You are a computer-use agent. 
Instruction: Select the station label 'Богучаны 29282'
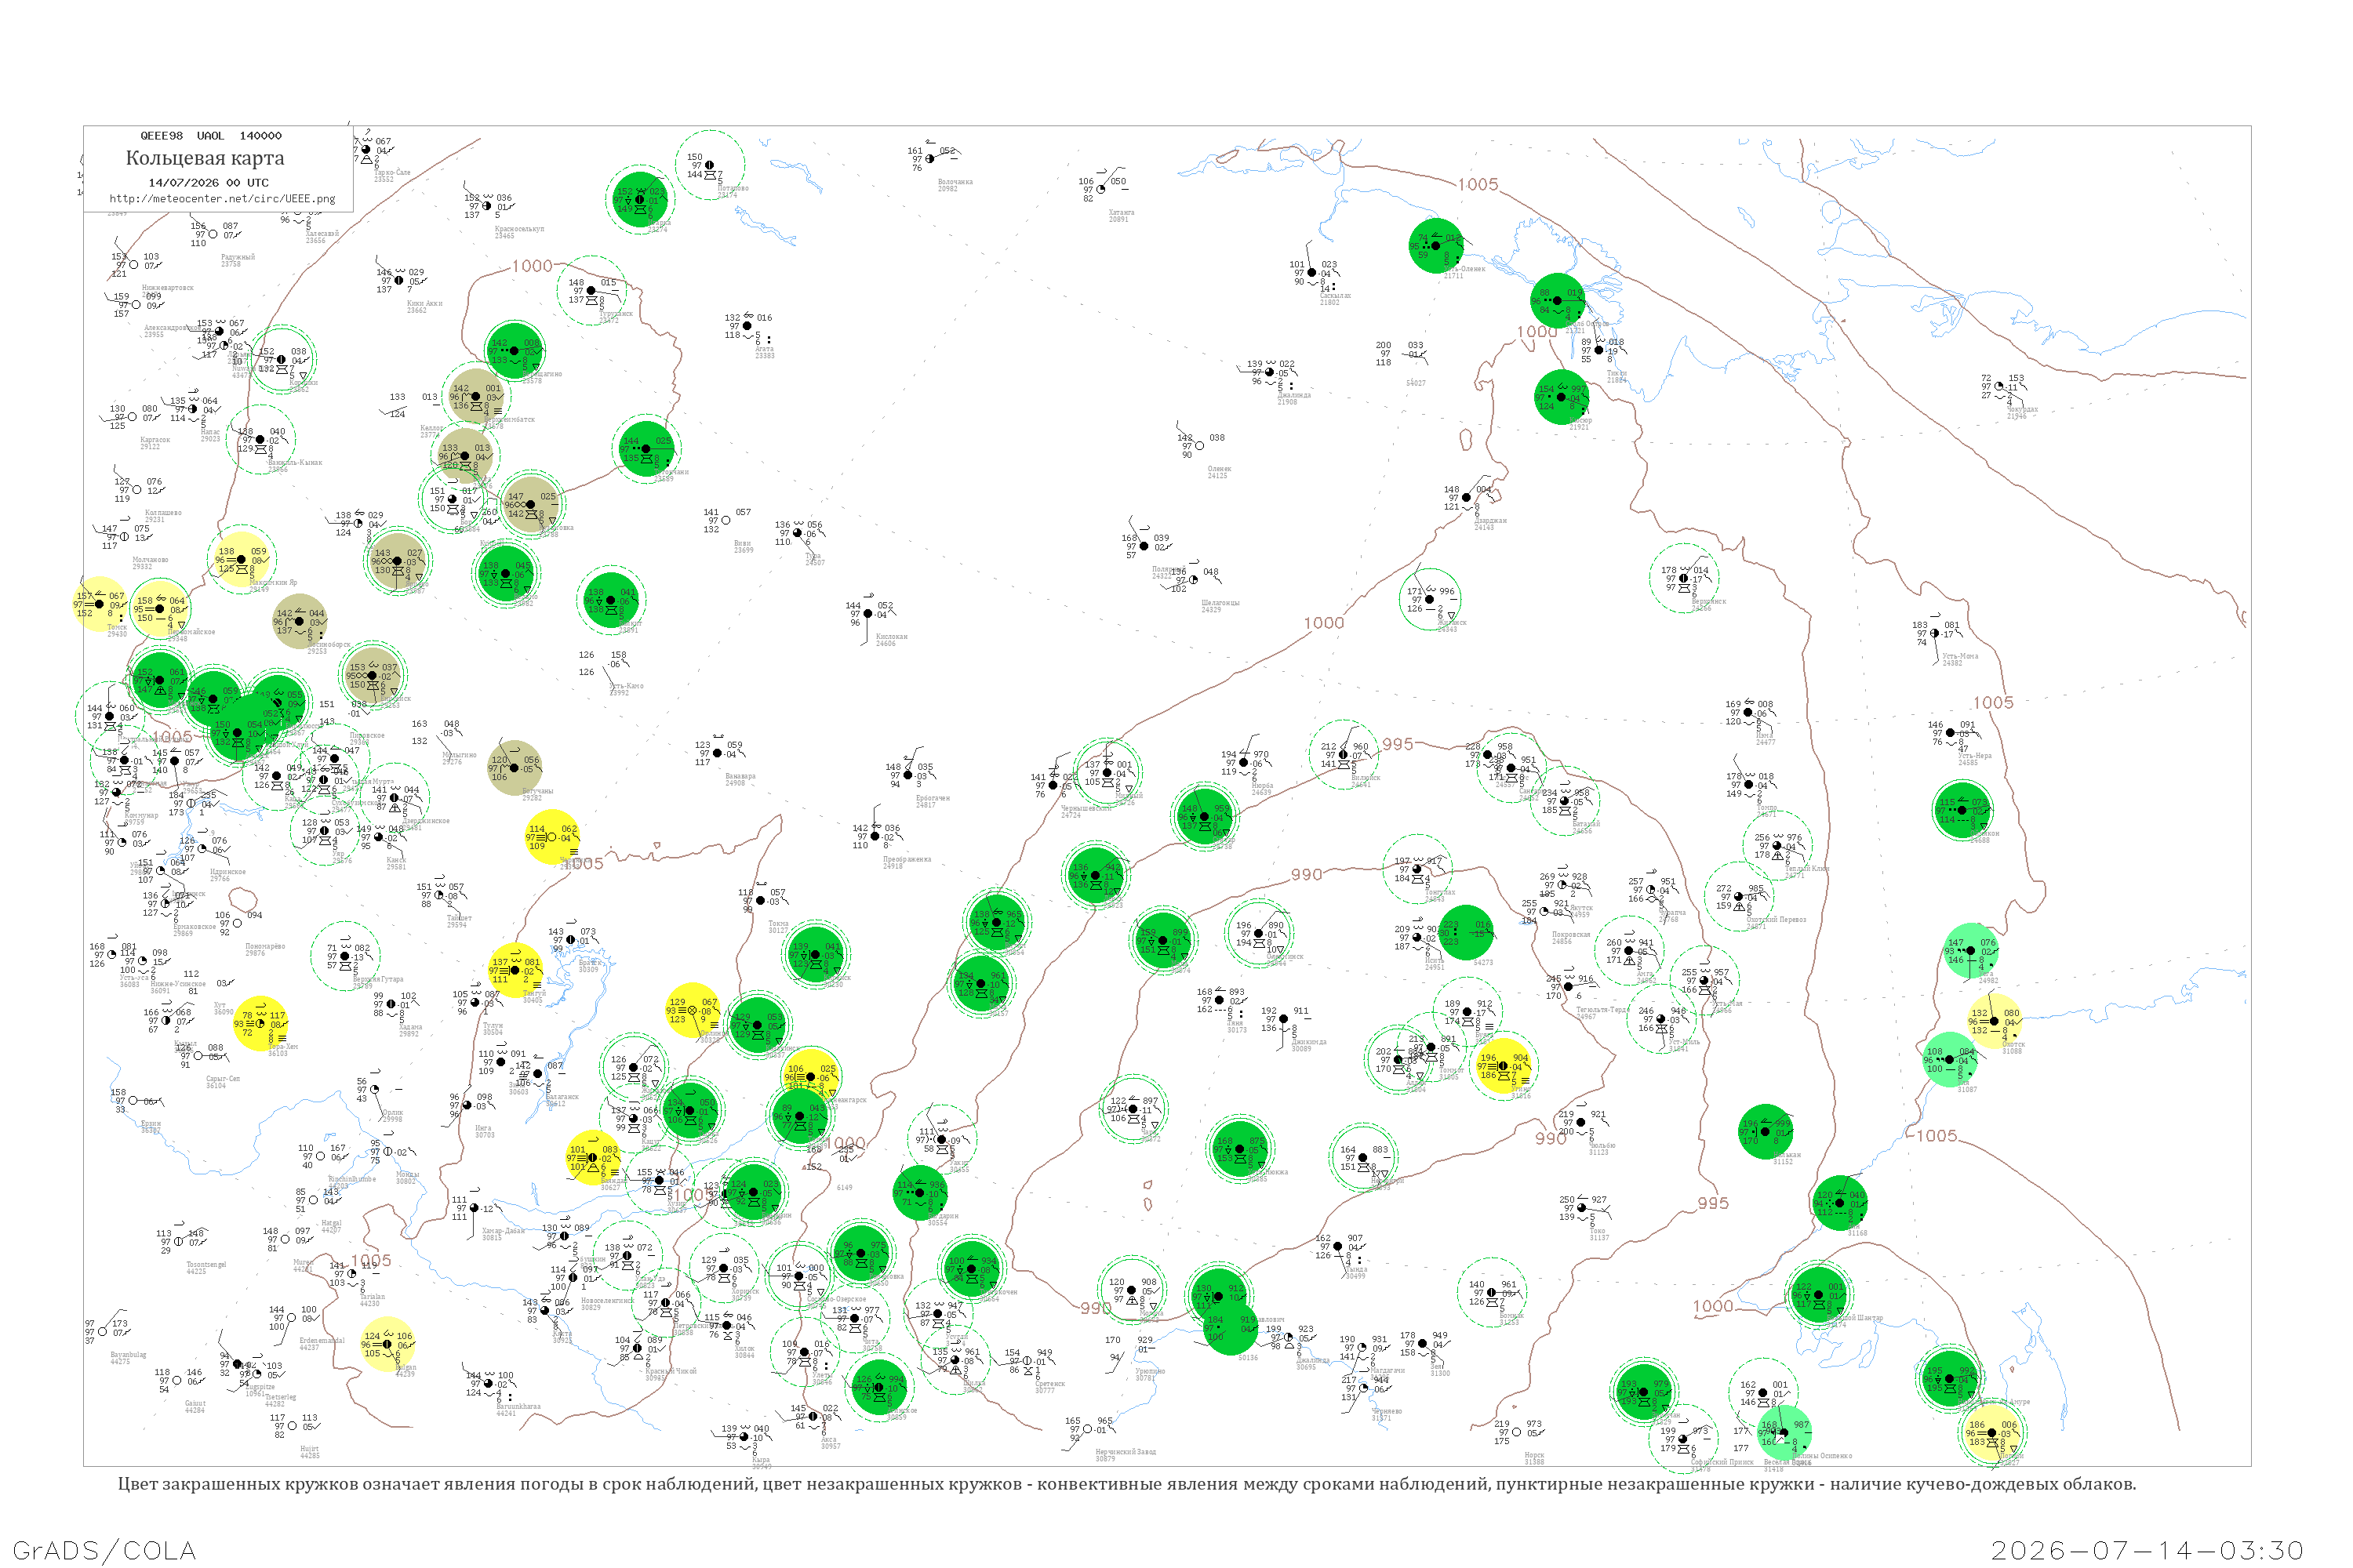537,794
